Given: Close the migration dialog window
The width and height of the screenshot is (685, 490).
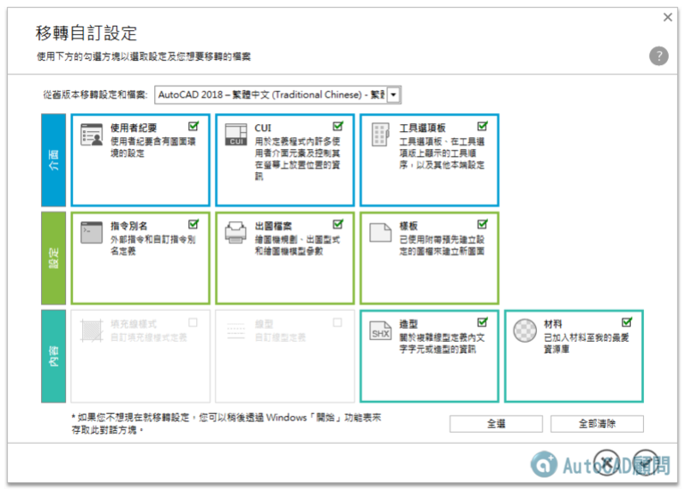Looking at the screenshot, I should tap(668, 17).
